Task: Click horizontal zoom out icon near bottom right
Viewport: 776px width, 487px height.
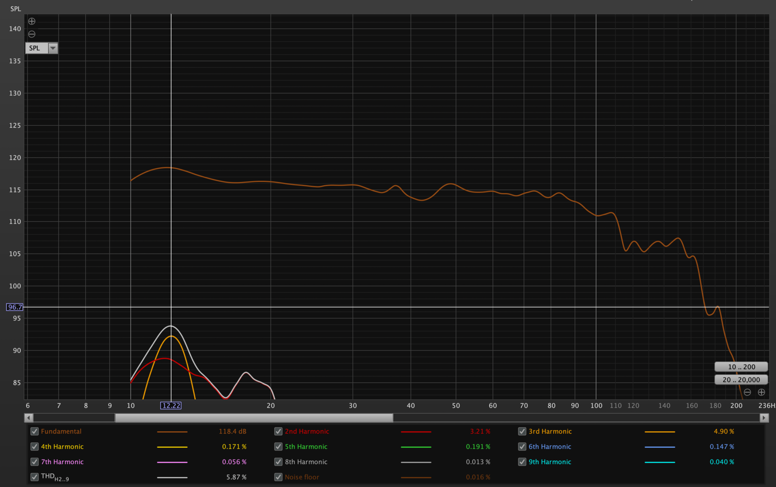Action: [747, 392]
